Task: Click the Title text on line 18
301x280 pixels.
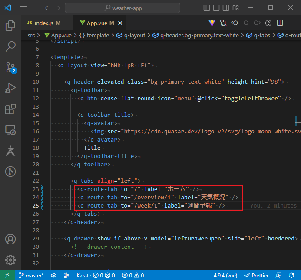Action: [92, 148]
